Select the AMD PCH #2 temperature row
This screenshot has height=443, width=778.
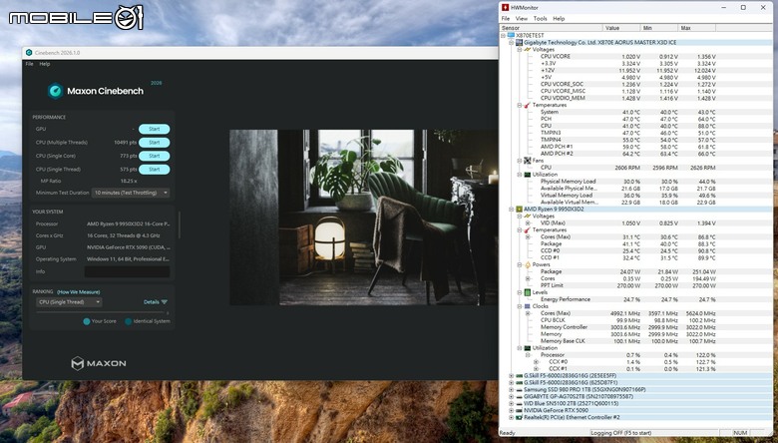[627, 154]
